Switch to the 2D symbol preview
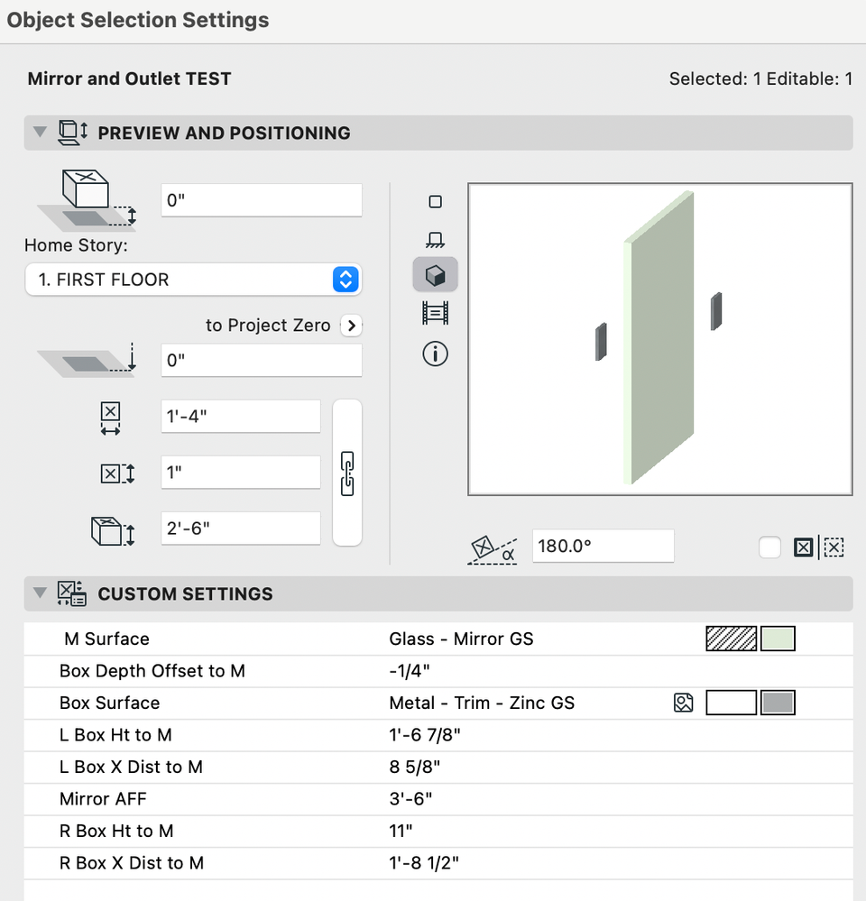Viewport: 866px width, 901px height. click(x=435, y=201)
